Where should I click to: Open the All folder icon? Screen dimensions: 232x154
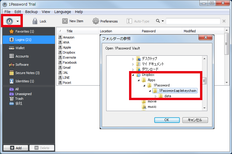(x=11, y=89)
